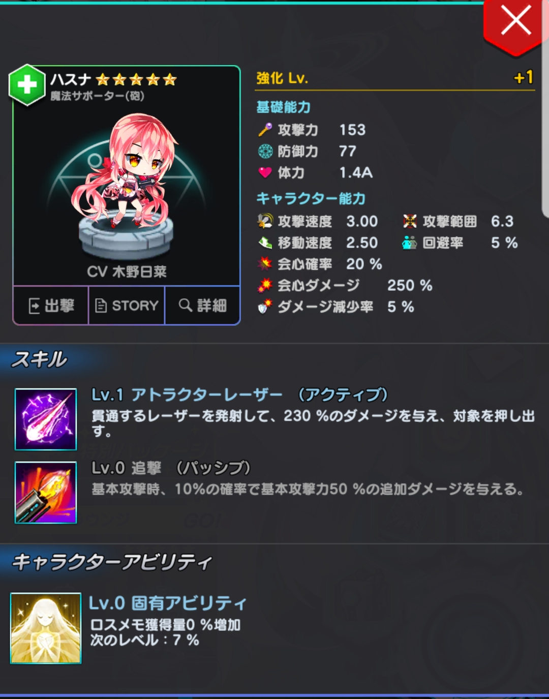Tap the 追撃 passive skill icon
549x699 pixels.
46,492
